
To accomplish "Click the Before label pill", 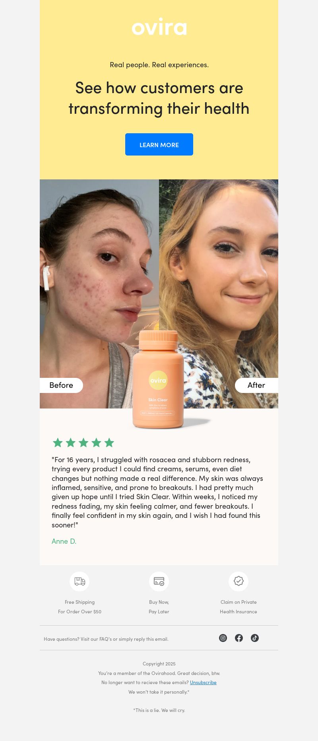I will 61,385.
